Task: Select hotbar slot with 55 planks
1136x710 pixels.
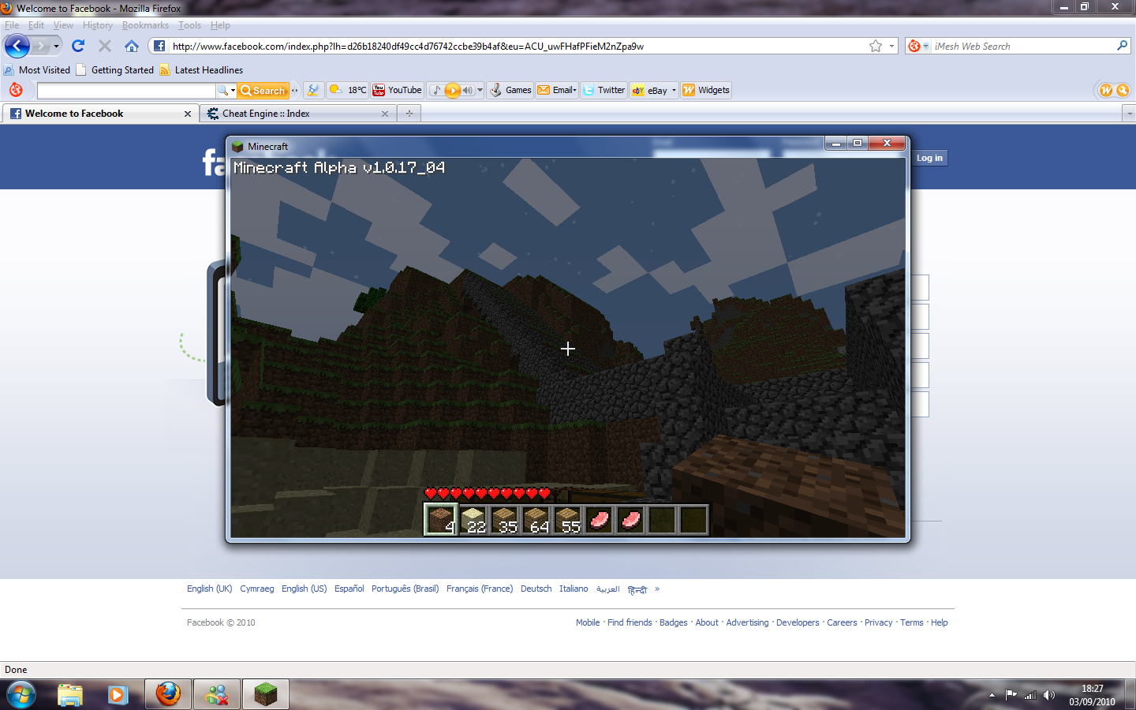Action: coord(567,520)
